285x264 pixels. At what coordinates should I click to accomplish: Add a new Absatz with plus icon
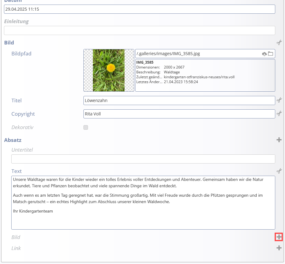click(x=279, y=140)
